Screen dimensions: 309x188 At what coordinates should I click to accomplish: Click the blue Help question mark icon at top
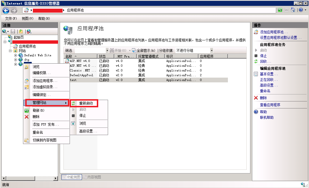pyautogui.click(x=301, y=10)
